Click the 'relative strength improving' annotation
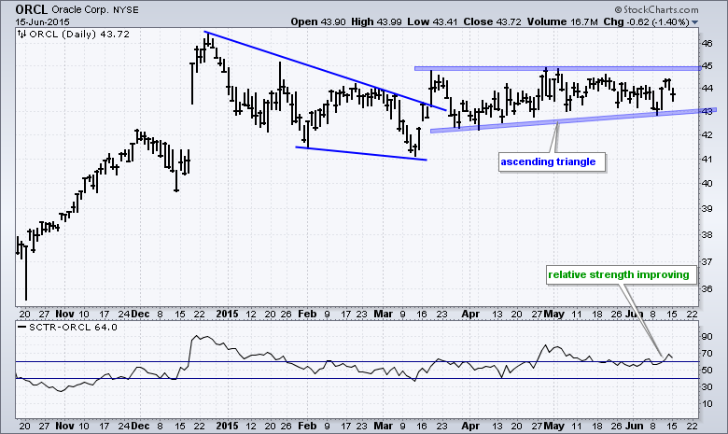This screenshot has height=434, width=728. pos(619,274)
